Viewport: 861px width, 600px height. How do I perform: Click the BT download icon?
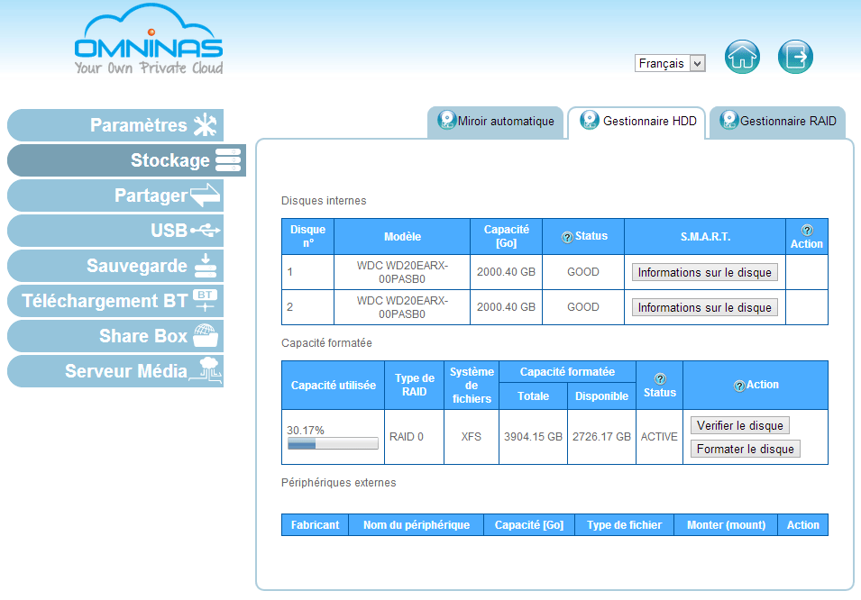(206, 300)
